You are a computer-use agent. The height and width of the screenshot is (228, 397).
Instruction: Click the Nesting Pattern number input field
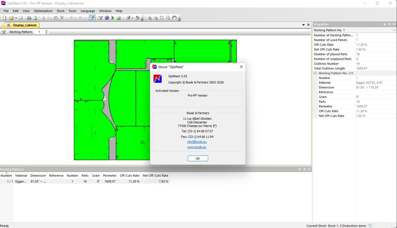pyautogui.click(x=39, y=32)
